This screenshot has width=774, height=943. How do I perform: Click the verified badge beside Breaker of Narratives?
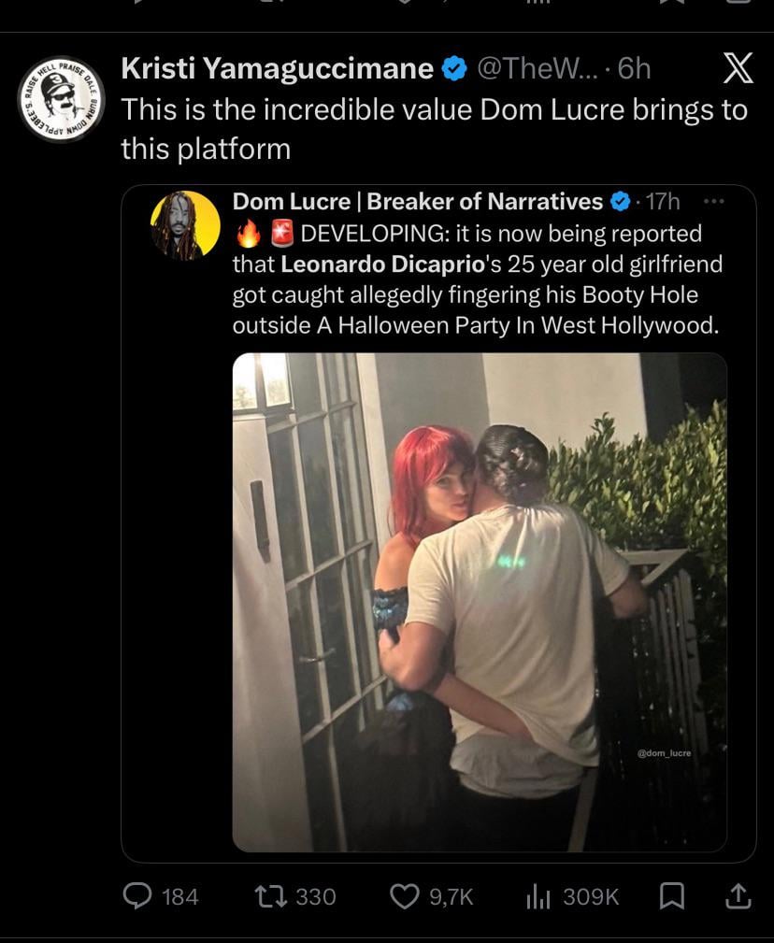coord(620,202)
